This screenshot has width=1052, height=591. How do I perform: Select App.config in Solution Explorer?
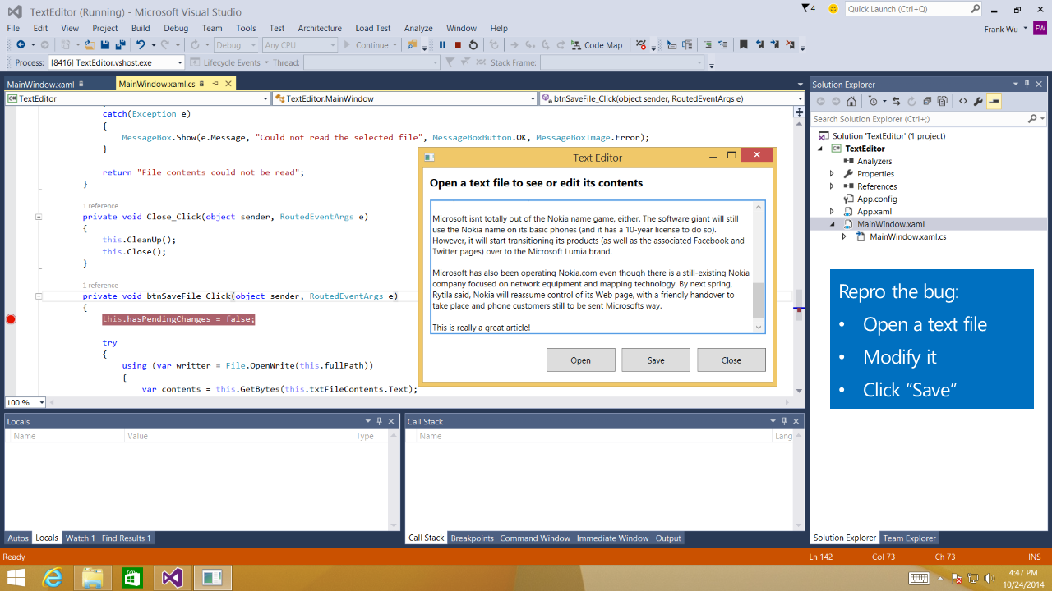tap(877, 199)
